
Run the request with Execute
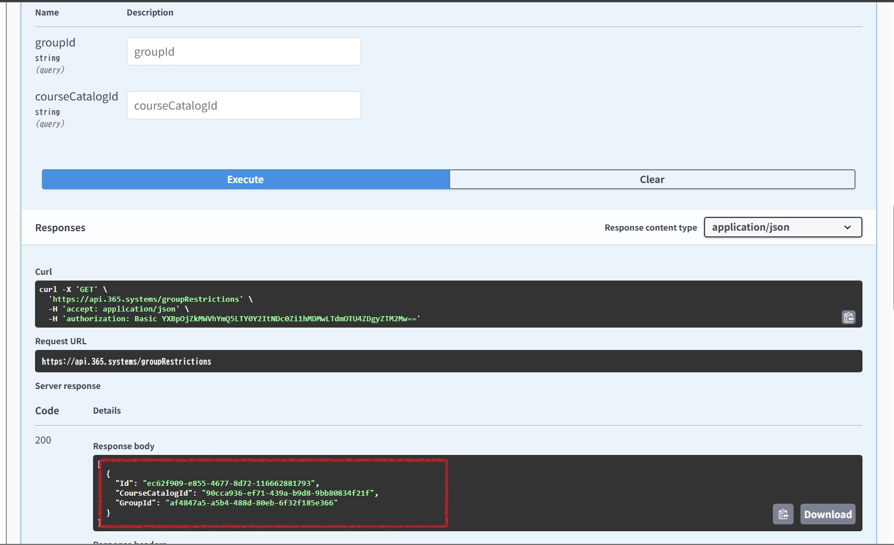(245, 179)
